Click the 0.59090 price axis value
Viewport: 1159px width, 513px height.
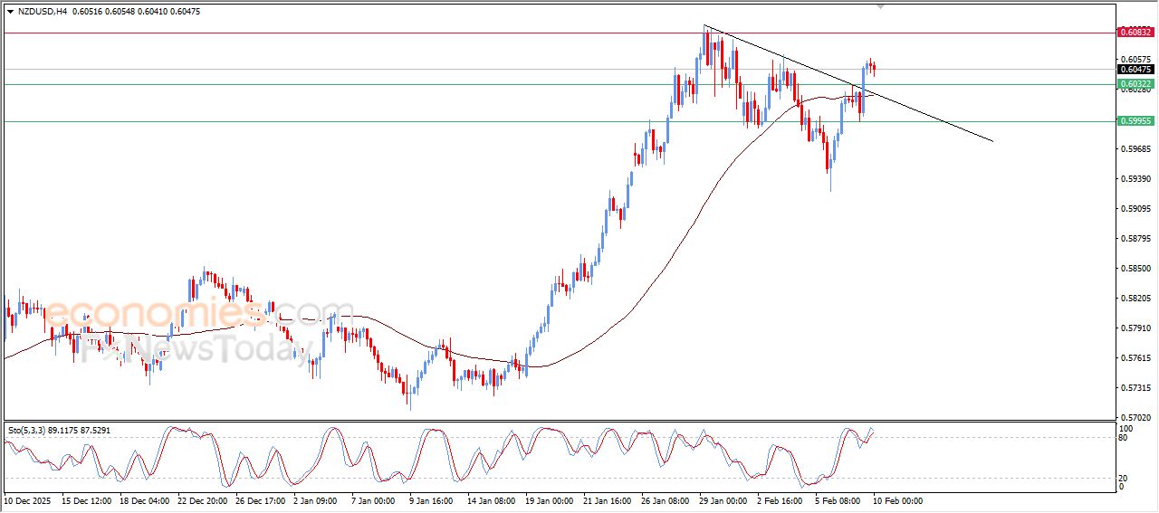tap(1135, 209)
